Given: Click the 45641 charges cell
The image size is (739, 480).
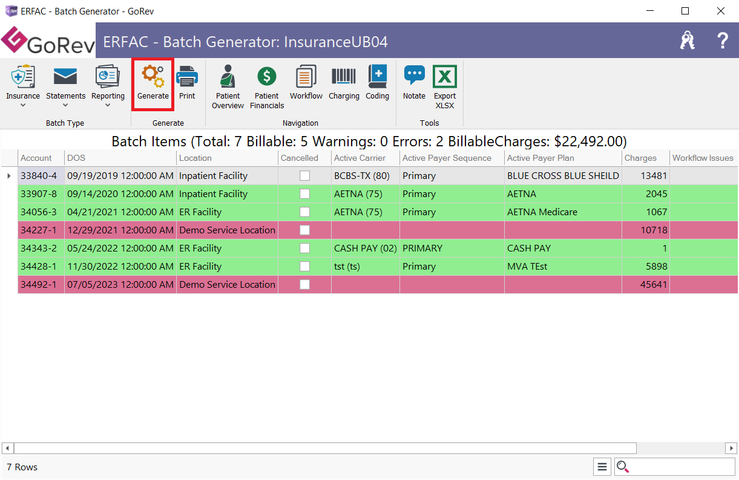Looking at the screenshot, I should 645,285.
